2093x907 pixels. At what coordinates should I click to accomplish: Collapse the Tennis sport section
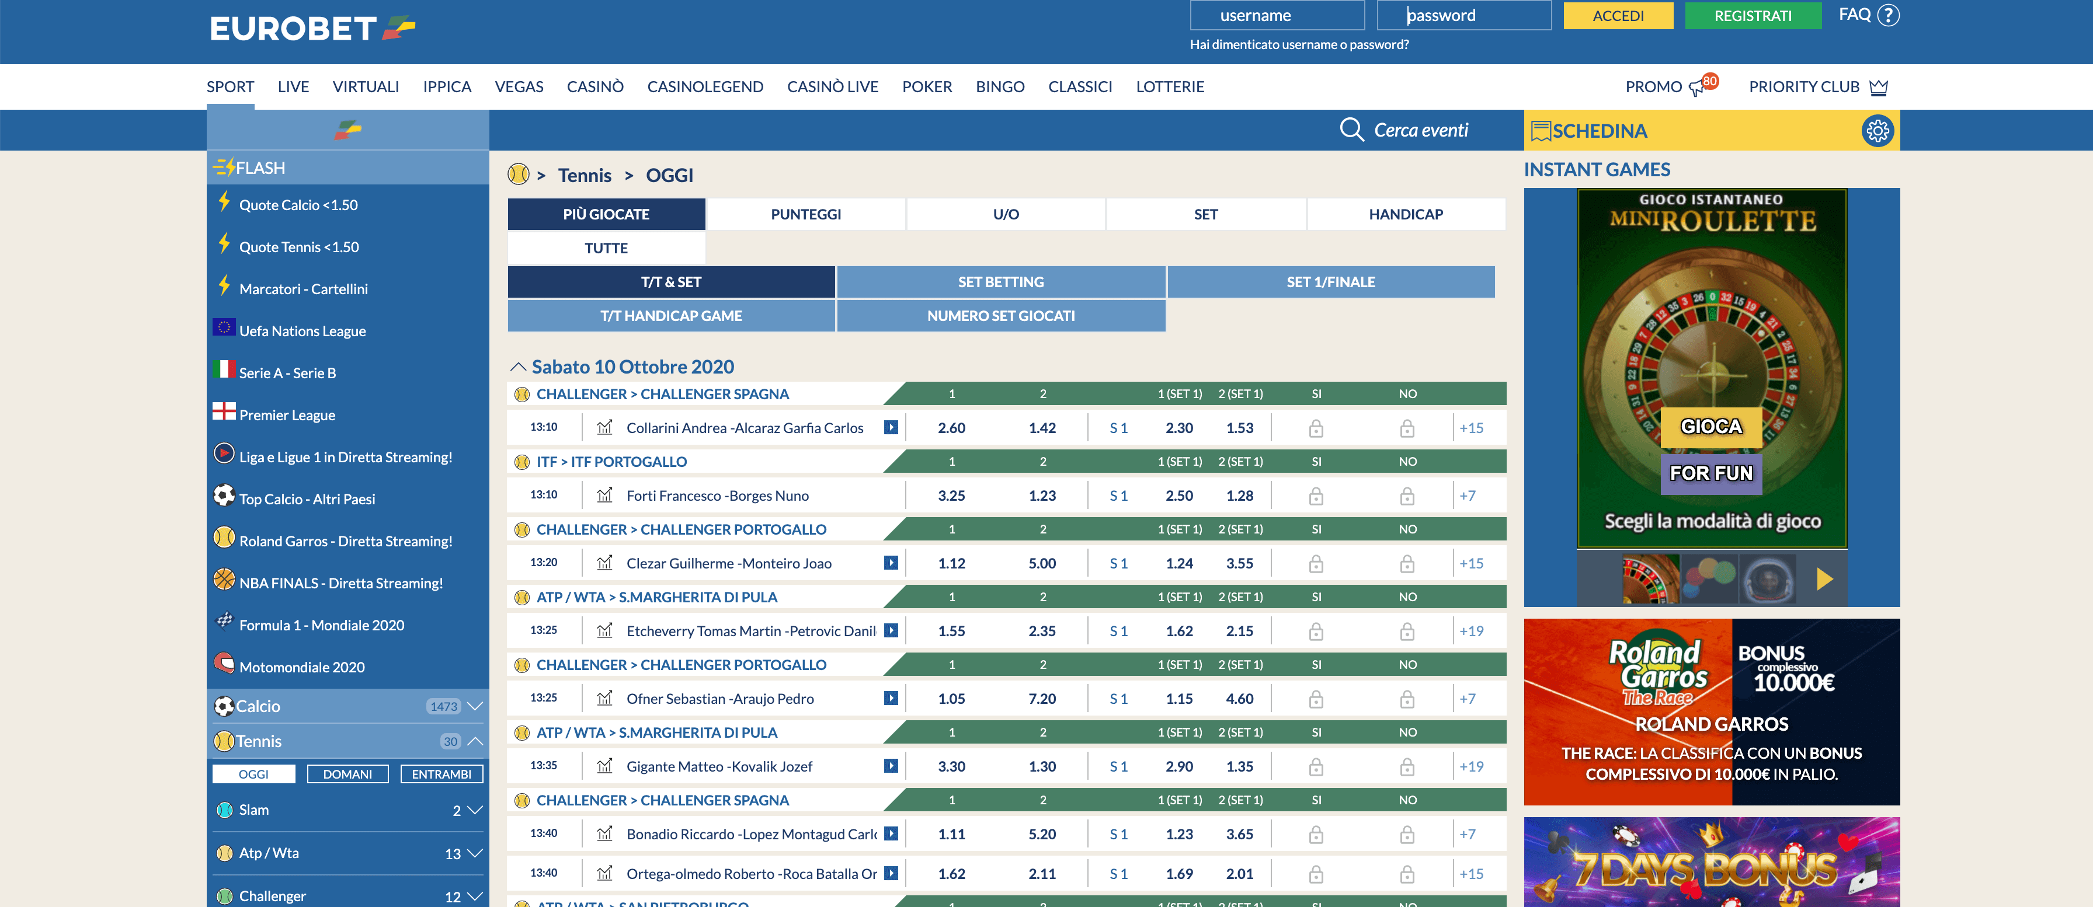click(475, 741)
